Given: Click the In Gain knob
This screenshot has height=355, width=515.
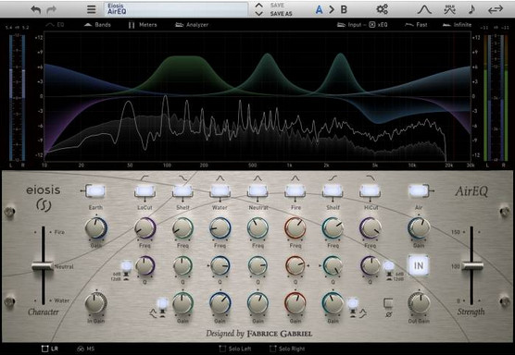Looking at the screenshot, I should 96,303.
